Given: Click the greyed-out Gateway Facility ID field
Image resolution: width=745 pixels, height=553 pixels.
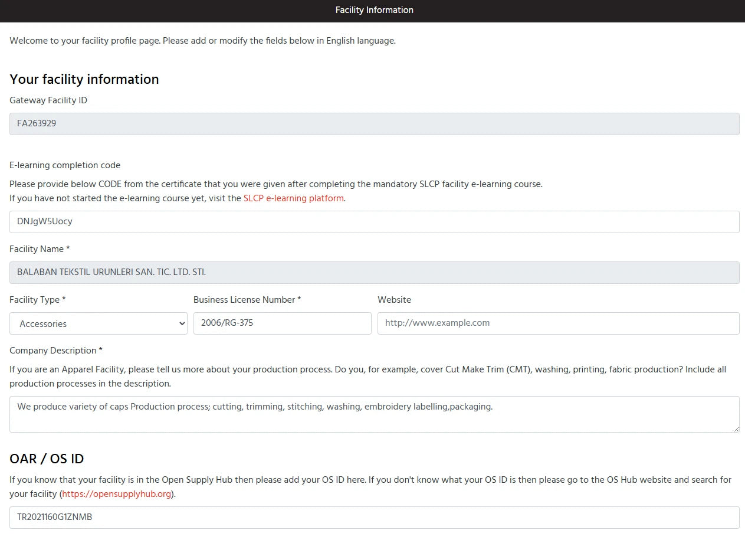Looking at the screenshot, I should [374, 124].
